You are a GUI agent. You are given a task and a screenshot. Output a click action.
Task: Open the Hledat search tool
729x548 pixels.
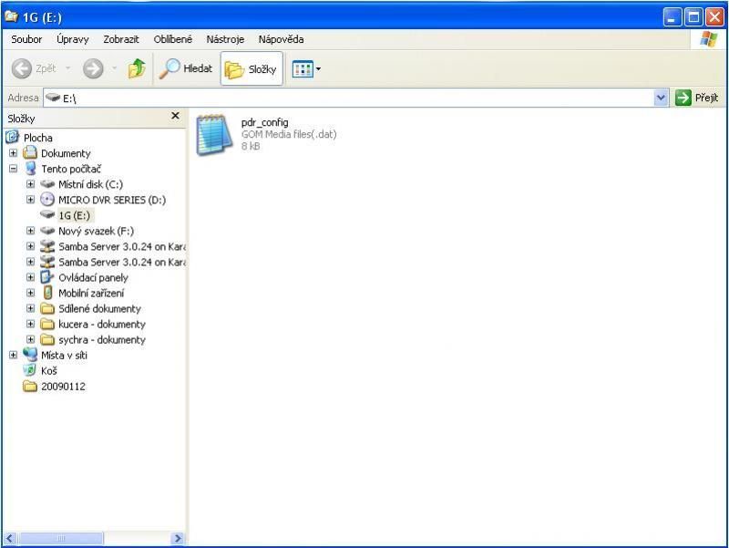pos(186,68)
